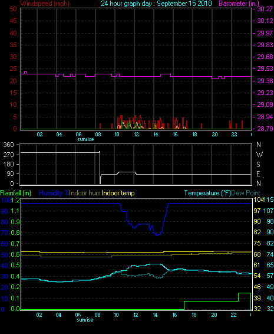Image resolution: width=274 pixels, height=334 pixels.
Task: Click the 22 hour tick on bottom graph
Action: pyautogui.click(x=233, y=315)
